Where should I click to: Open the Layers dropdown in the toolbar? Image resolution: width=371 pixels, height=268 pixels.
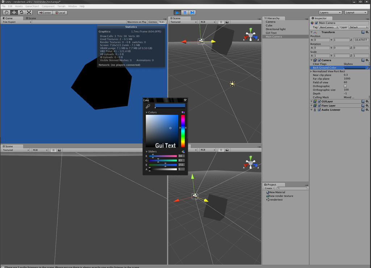tap(330, 12)
